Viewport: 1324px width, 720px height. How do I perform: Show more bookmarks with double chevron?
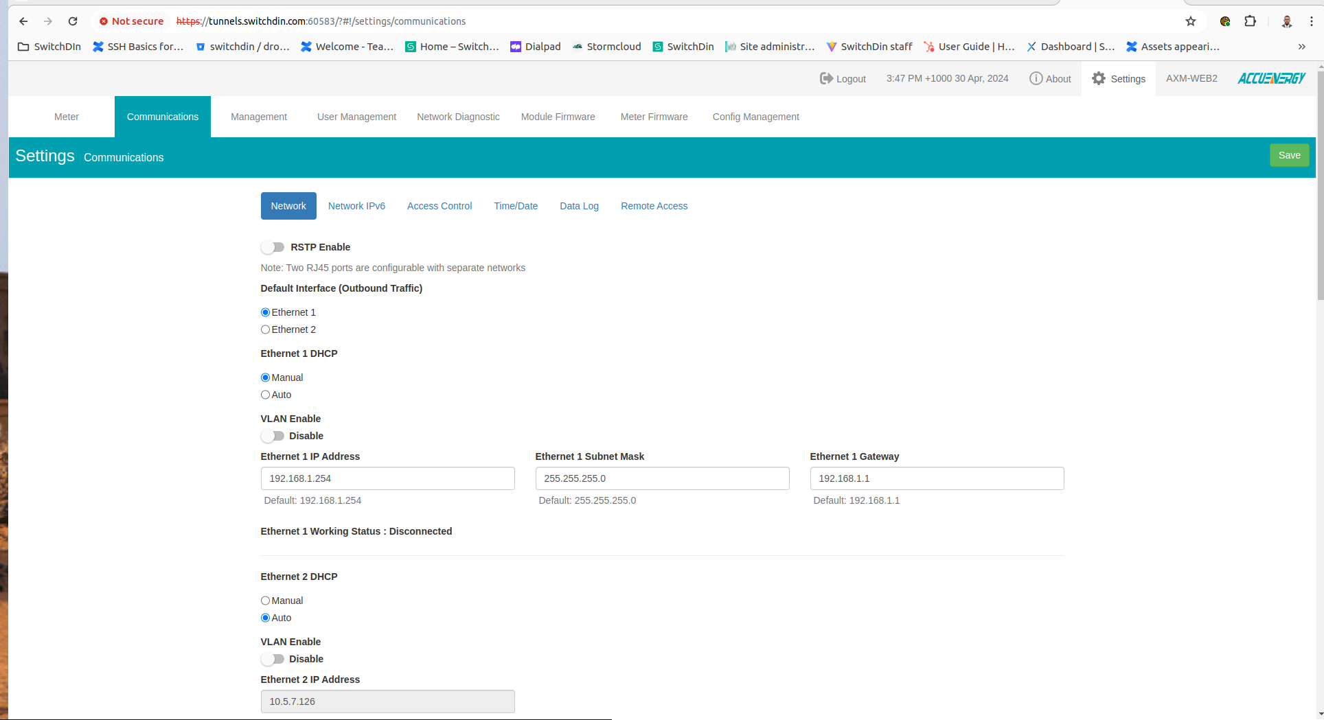(x=1301, y=47)
